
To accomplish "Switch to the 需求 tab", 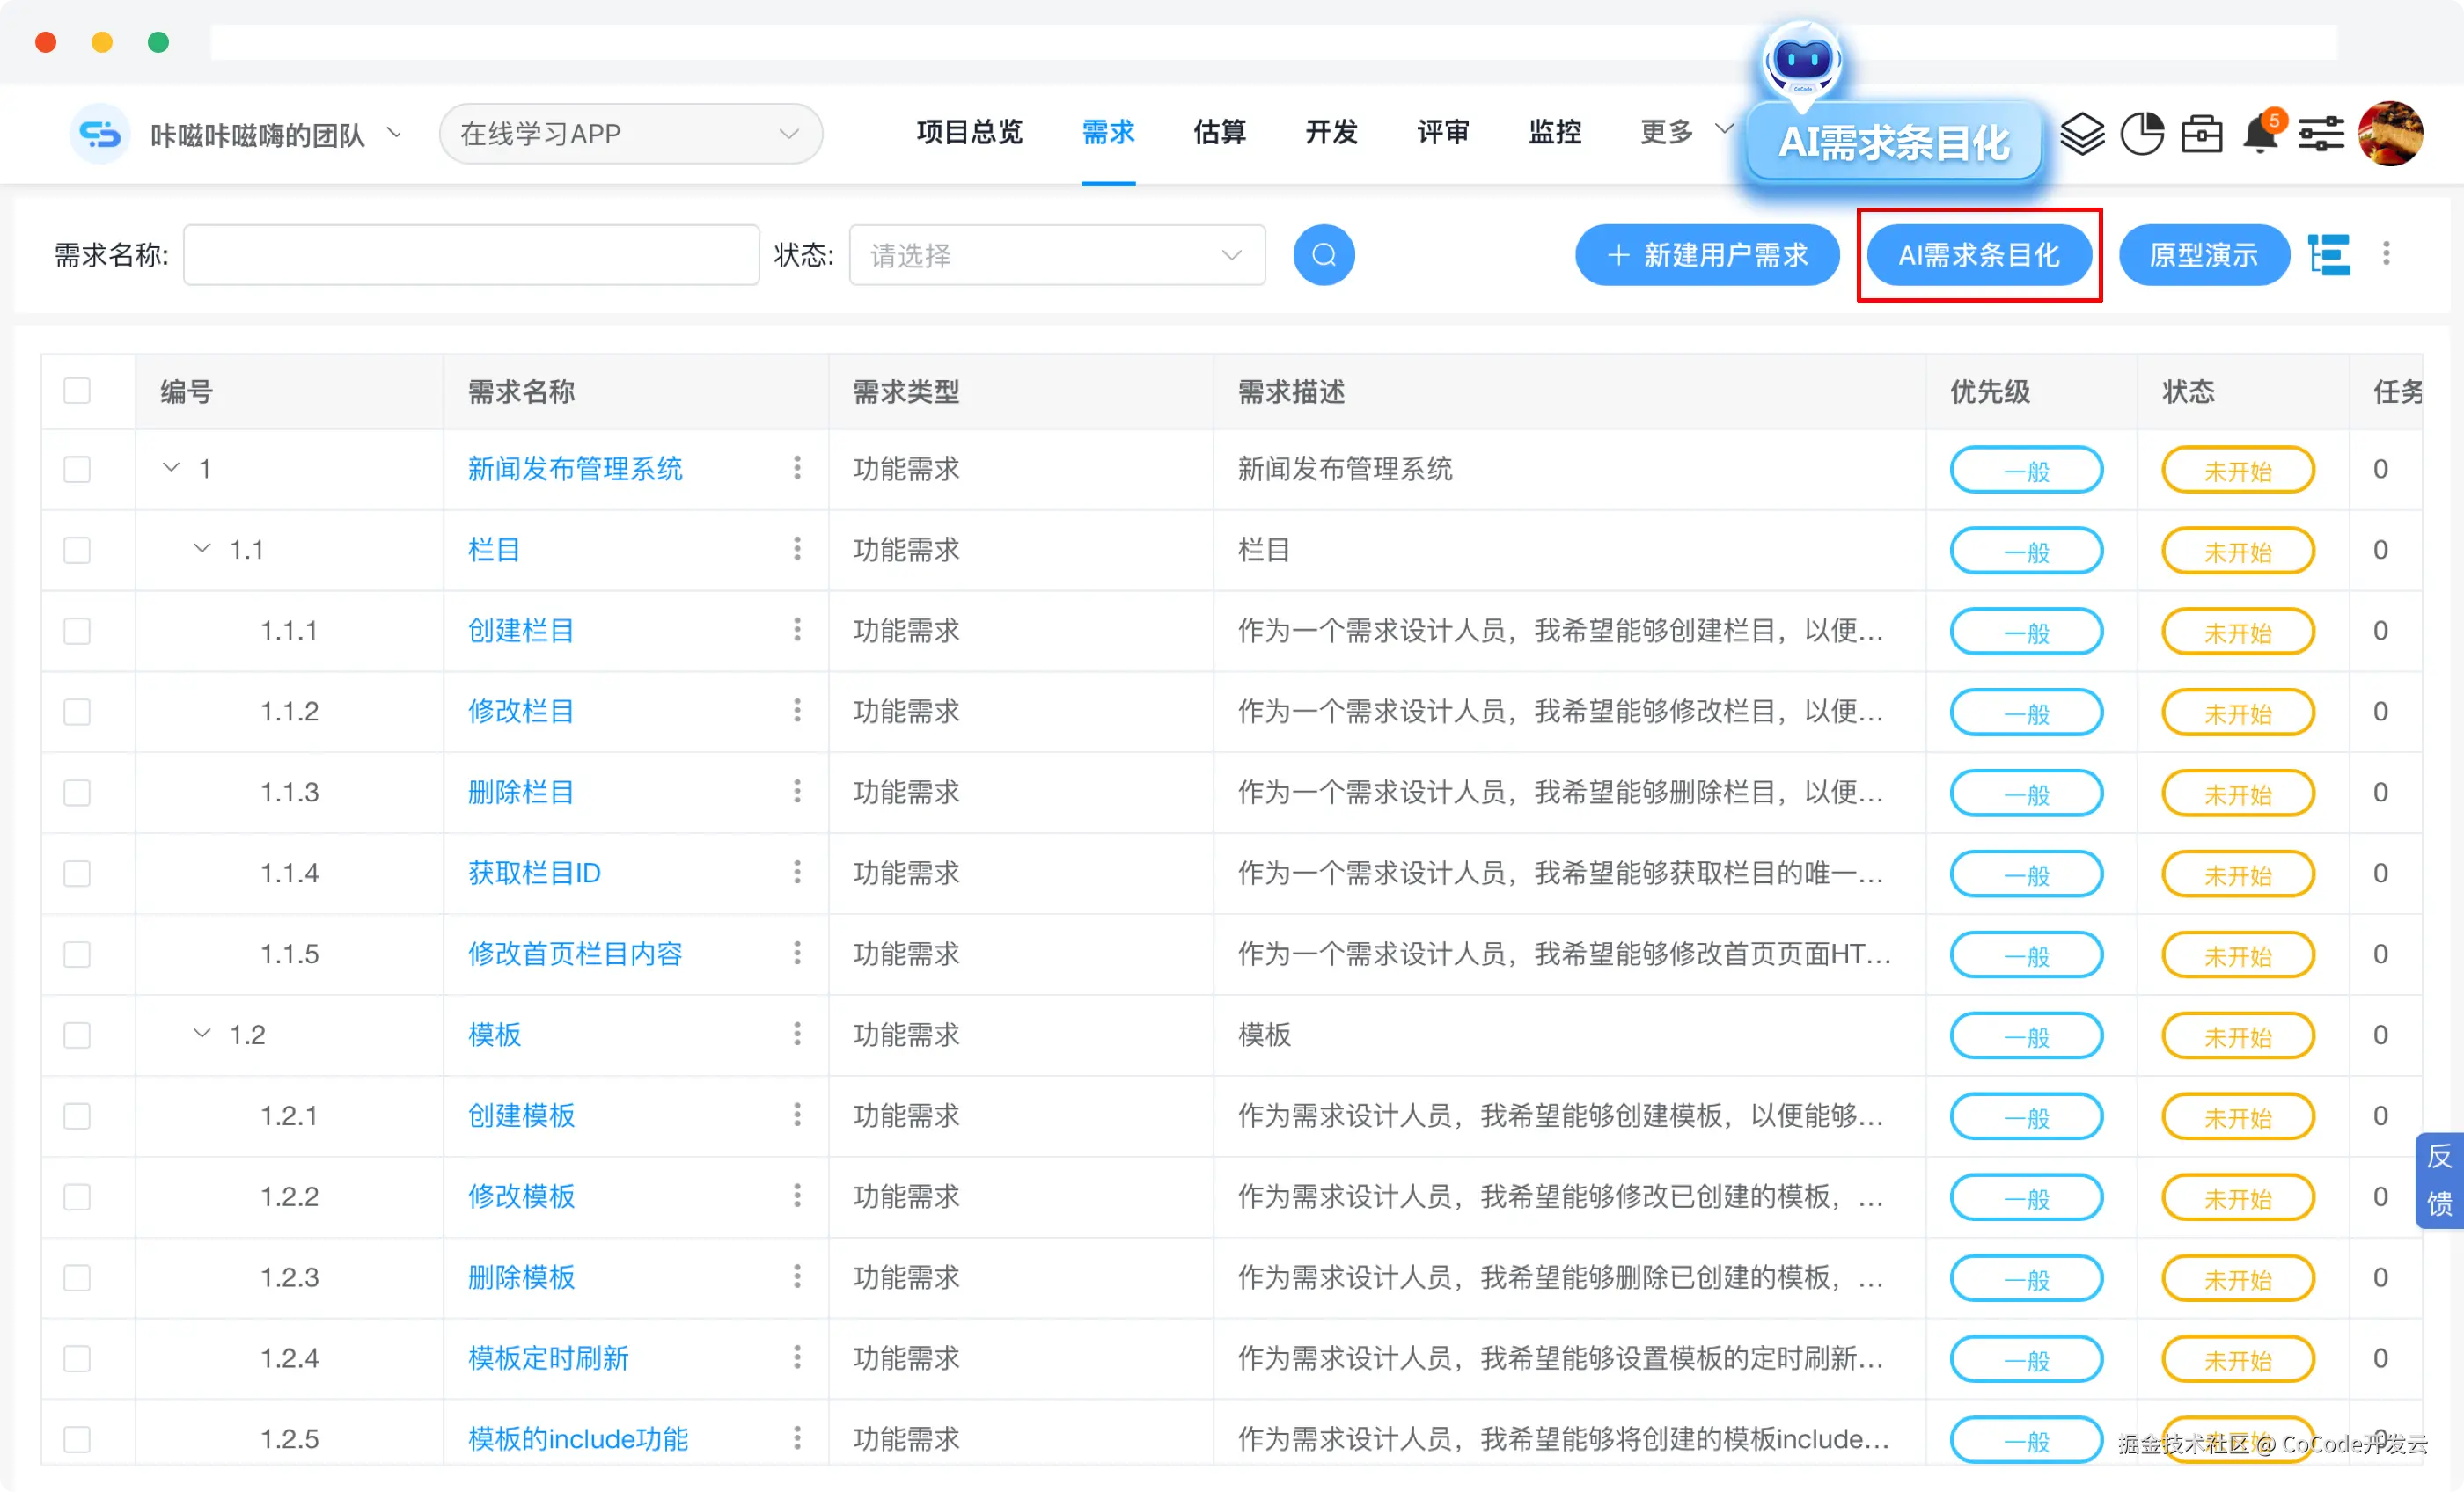I will click(1107, 132).
